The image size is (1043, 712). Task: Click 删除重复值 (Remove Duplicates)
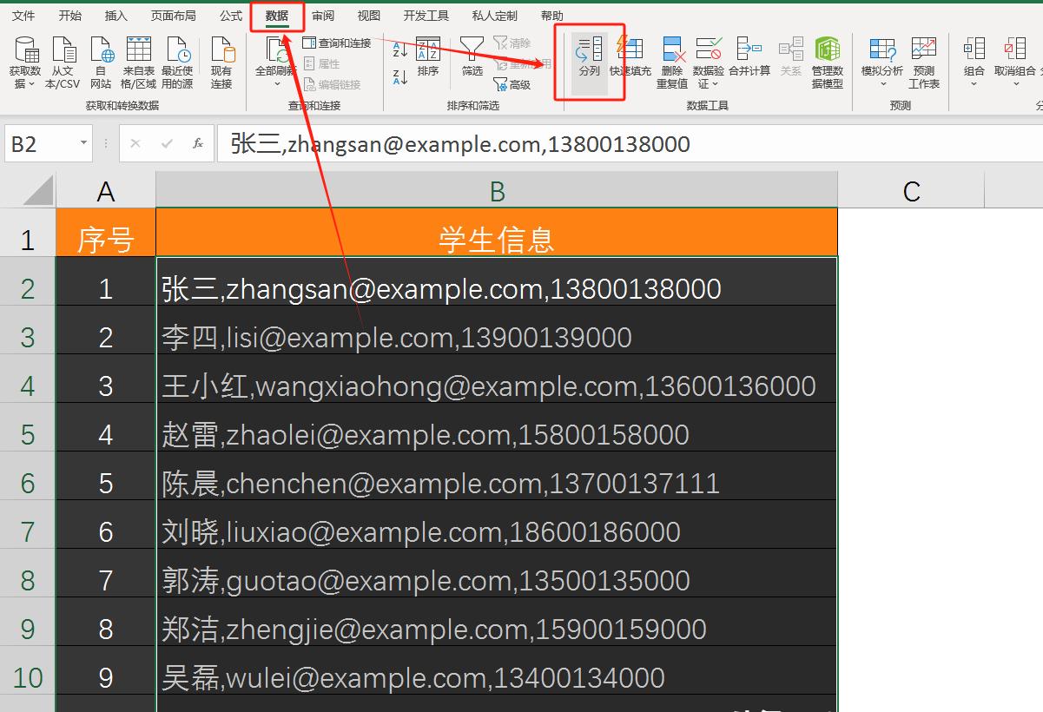pos(672,62)
